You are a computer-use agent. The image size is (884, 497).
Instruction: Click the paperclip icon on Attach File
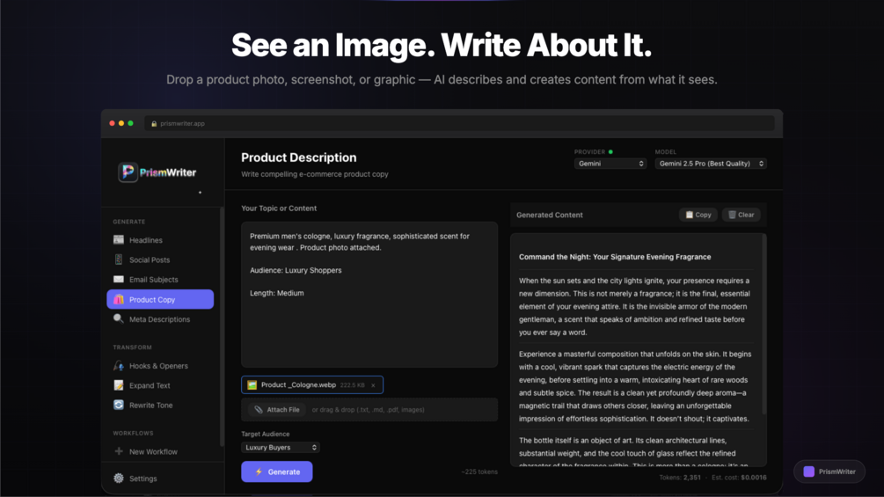tap(259, 410)
